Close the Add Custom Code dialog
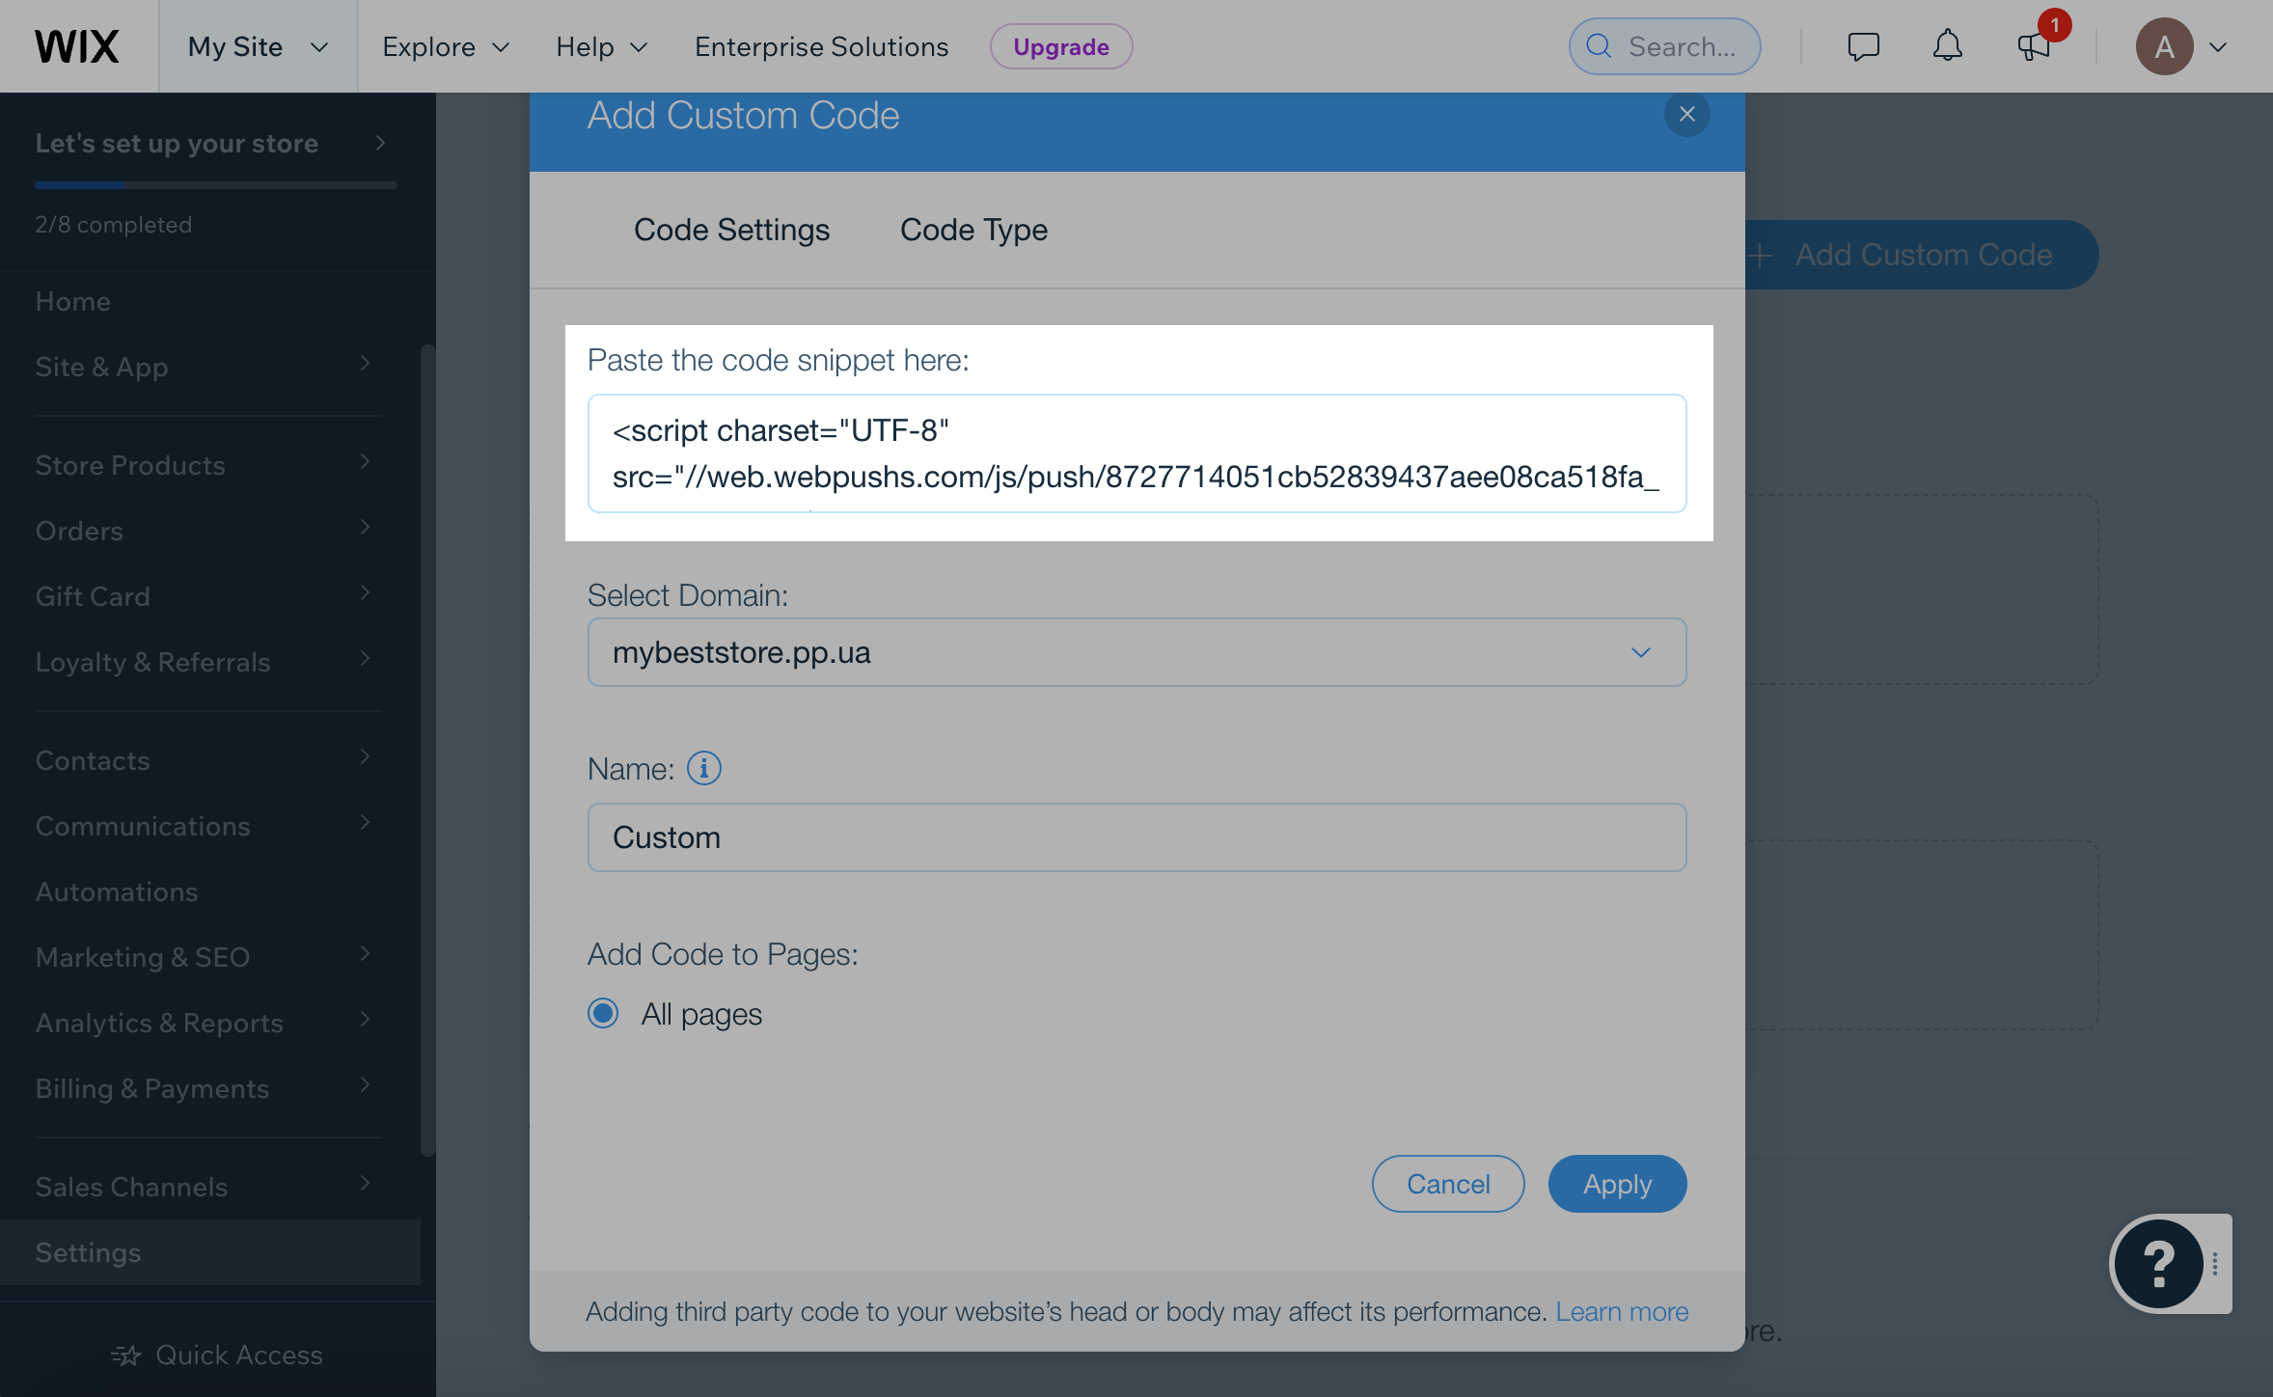Image resolution: width=2273 pixels, height=1397 pixels. 1686,115
